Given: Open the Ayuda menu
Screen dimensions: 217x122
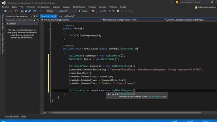Looking at the screenshot, I should (123, 7).
